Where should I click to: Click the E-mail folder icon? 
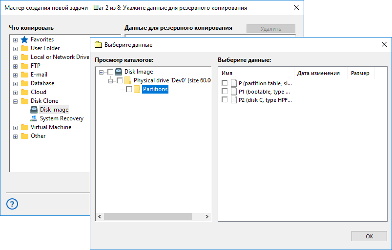click(24, 75)
